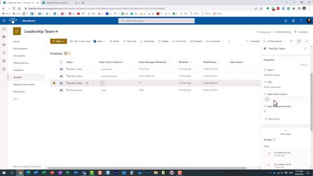313x176 pixels.
Task: Deselect the Test Doc 3.docx row checkbox
Action: 54,83
